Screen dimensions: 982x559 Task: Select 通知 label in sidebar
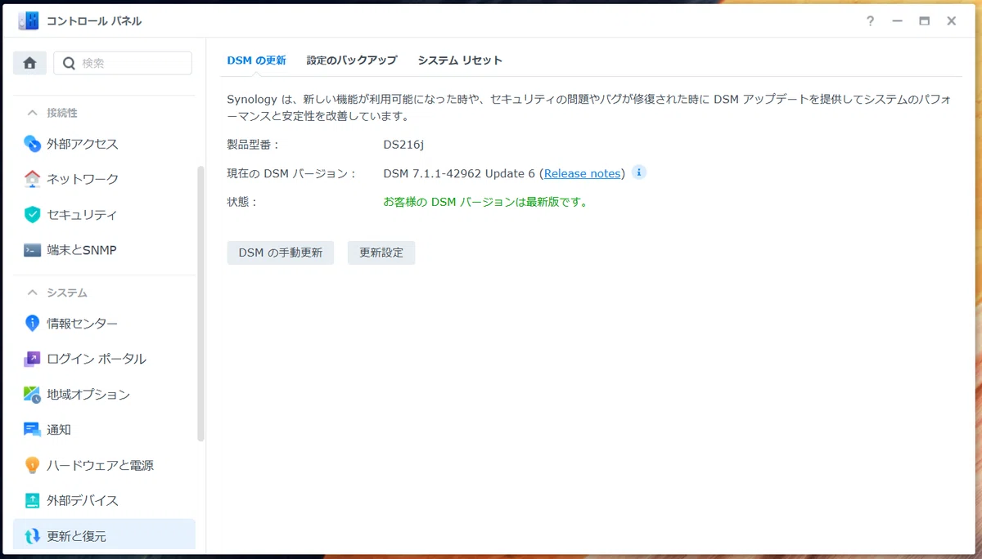tap(59, 430)
